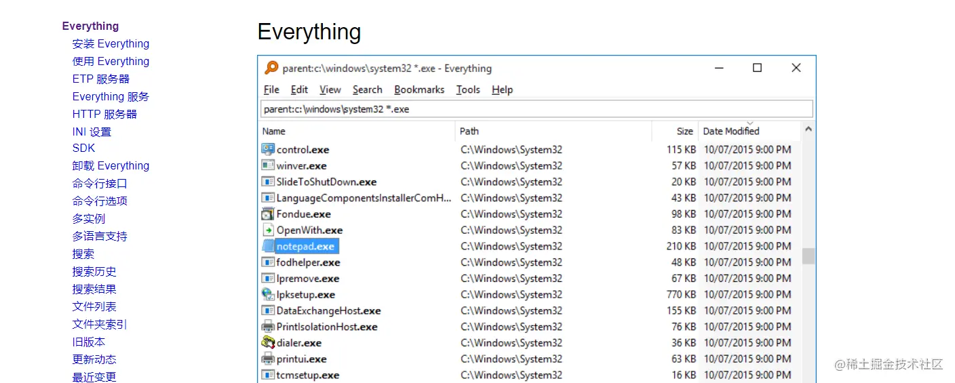
Task: Click the PrintIsolationHost.exe printer icon
Action: coord(268,327)
